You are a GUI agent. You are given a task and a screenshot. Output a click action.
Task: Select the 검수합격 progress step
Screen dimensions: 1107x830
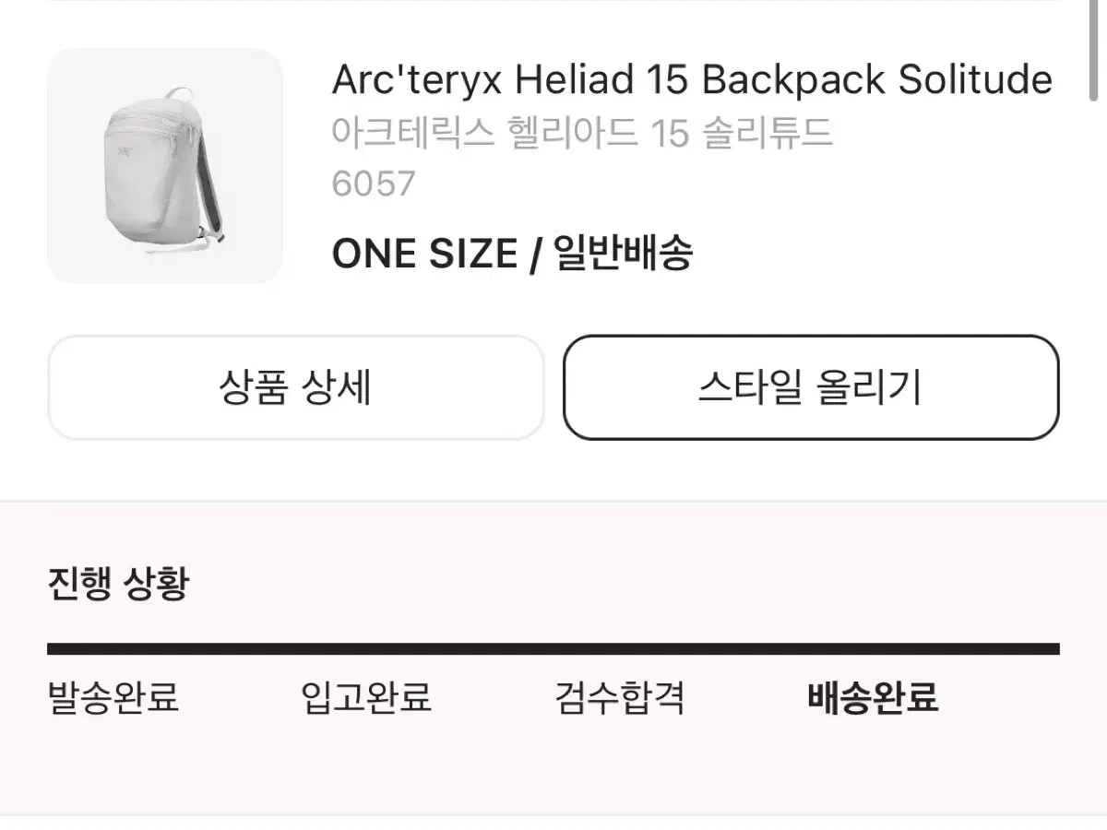[620, 698]
